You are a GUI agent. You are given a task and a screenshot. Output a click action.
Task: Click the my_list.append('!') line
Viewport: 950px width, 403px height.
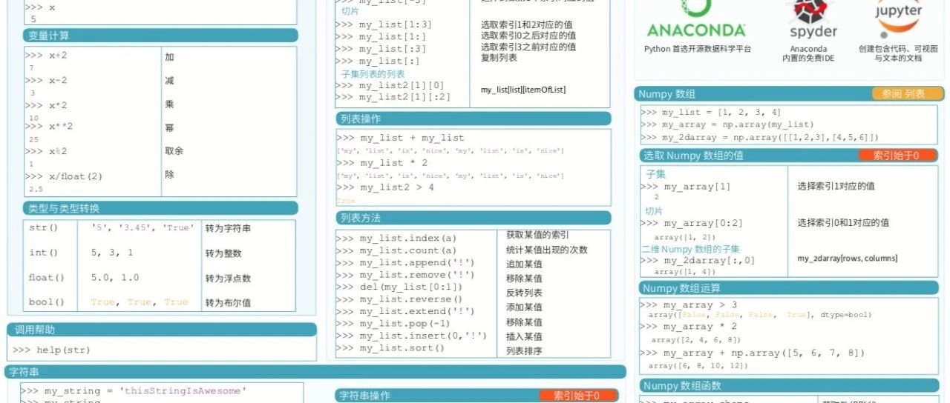click(x=404, y=263)
